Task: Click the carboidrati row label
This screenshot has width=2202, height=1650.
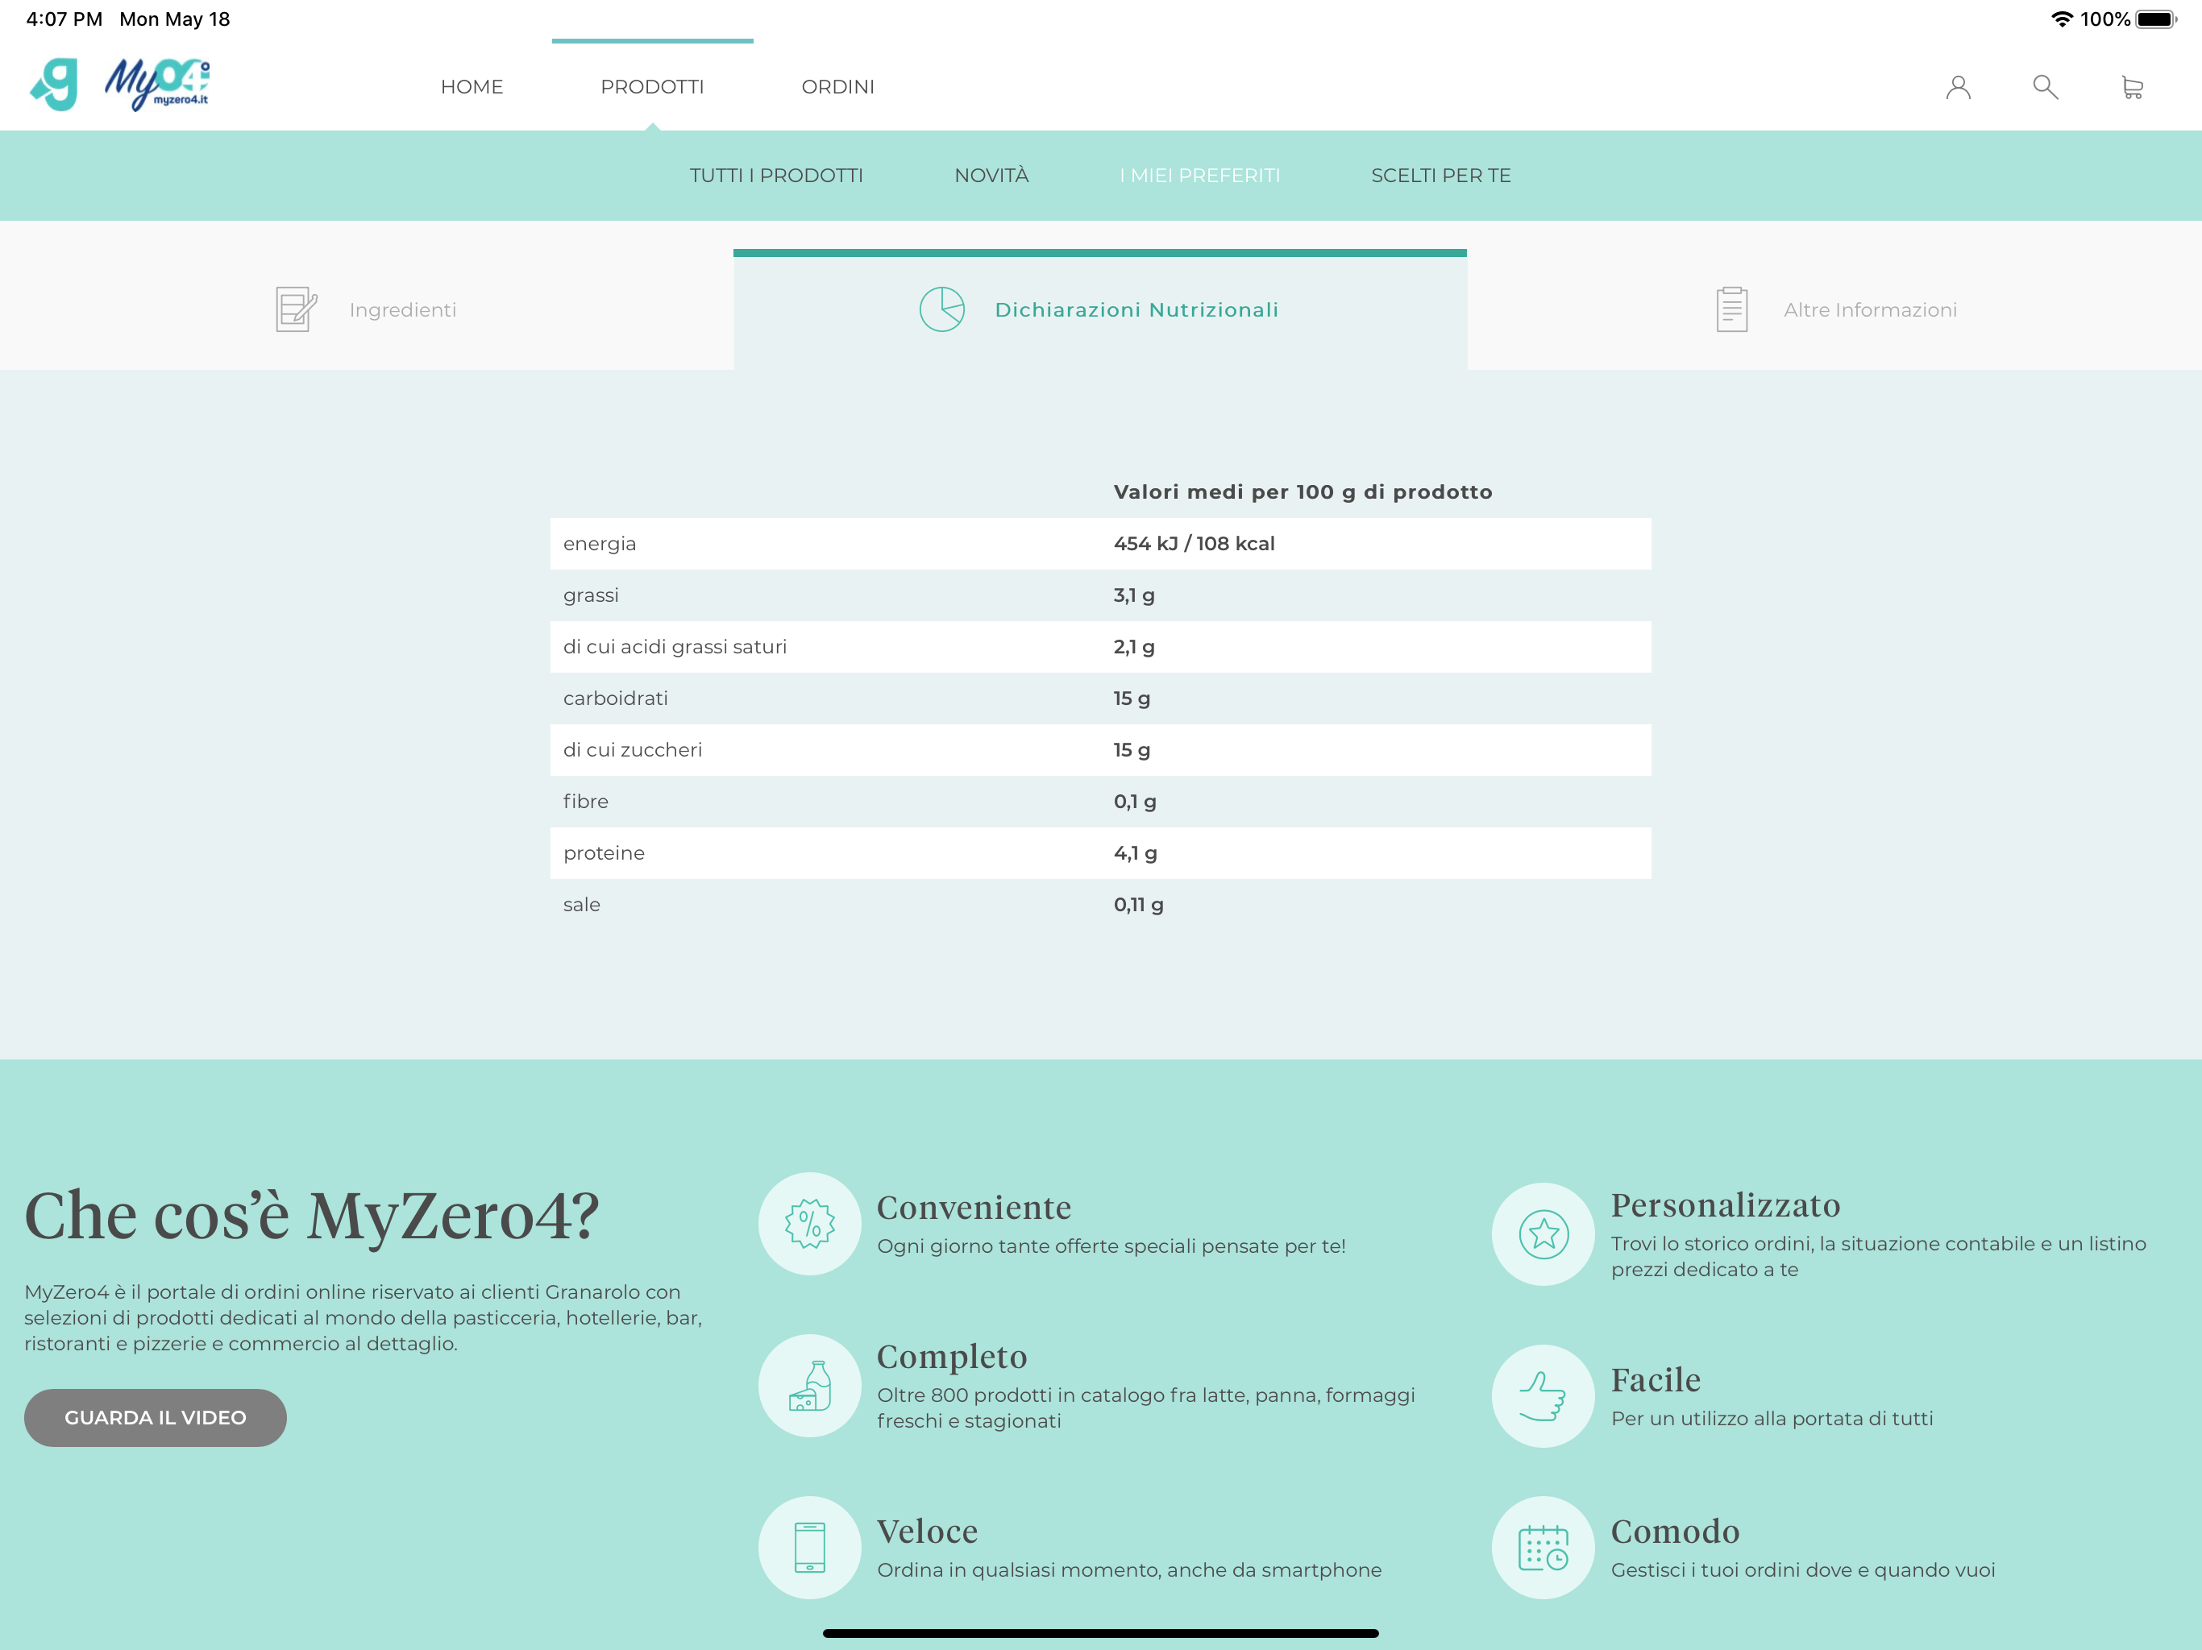Action: 615,699
